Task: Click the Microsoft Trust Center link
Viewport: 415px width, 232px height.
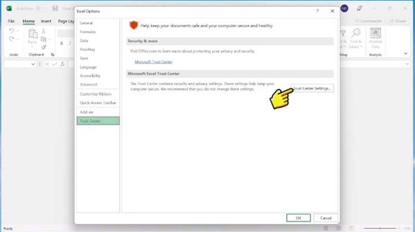Action: point(154,62)
